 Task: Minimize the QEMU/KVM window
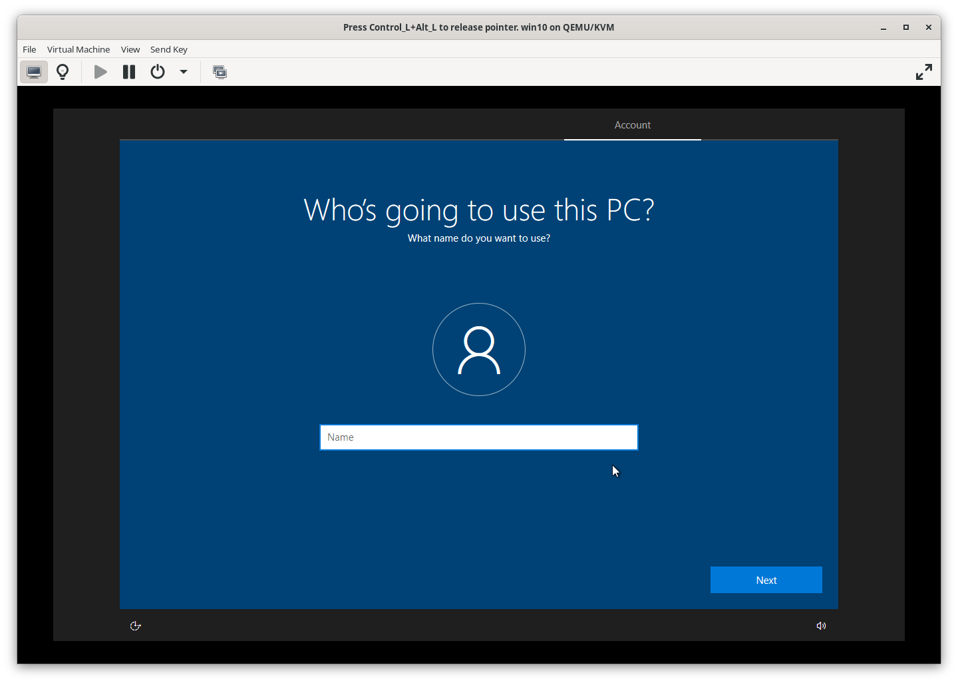883,28
